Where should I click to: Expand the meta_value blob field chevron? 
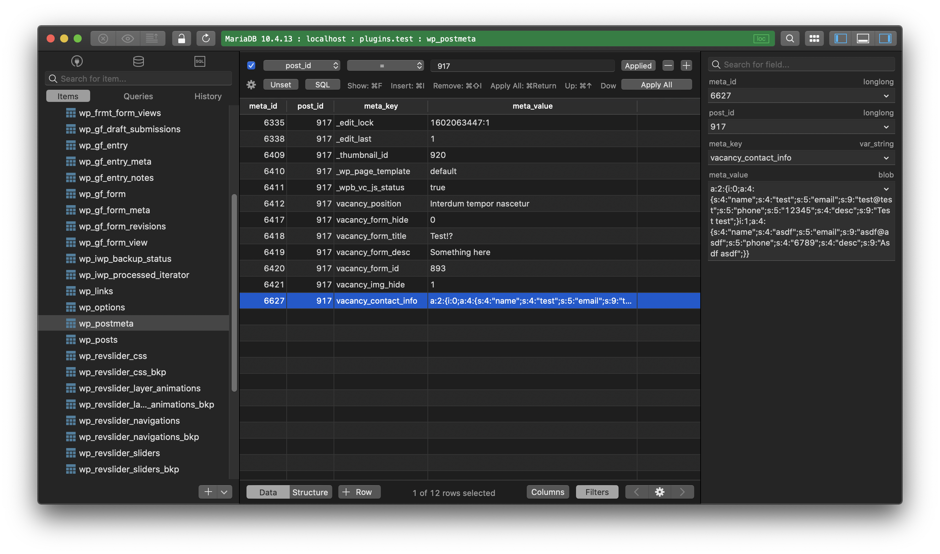click(886, 189)
